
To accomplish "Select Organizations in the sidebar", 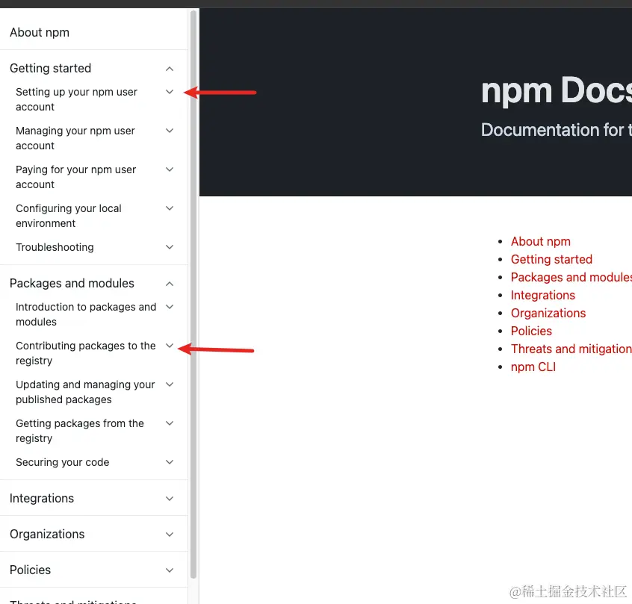I will [x=47, y=535].
